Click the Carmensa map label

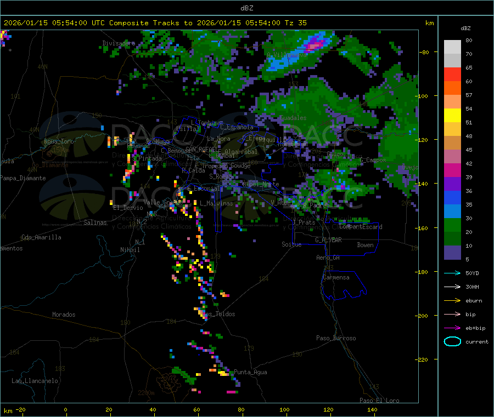pyautogui.click(x=336, y=277)
